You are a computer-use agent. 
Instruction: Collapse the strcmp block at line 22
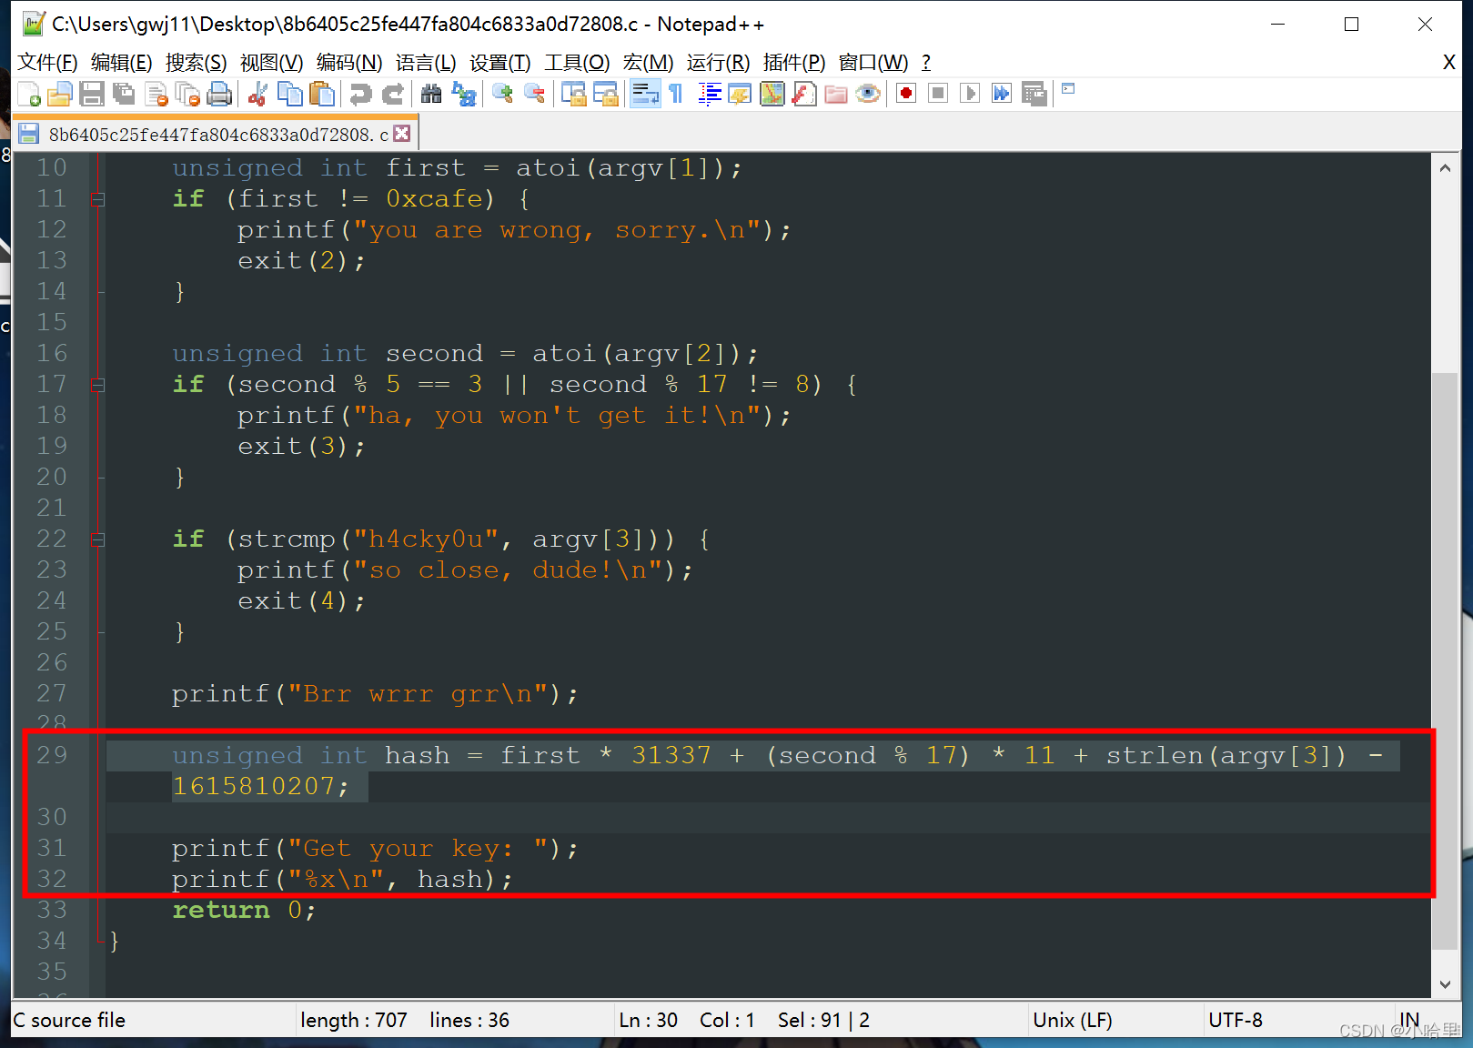tap(97, 539)
